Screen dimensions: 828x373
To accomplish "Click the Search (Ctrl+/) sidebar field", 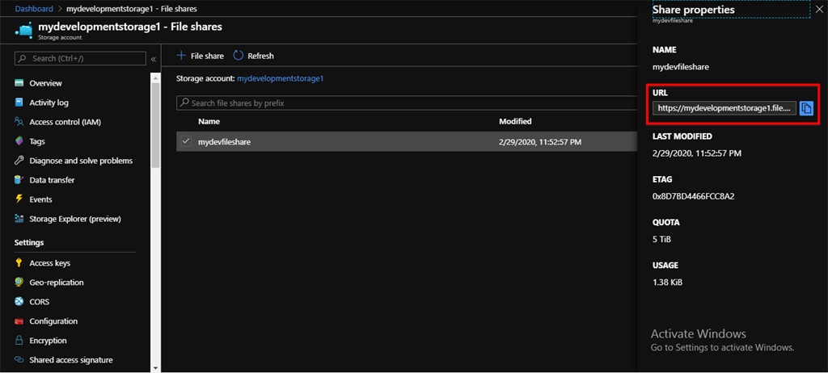I will tap(80, 59).
